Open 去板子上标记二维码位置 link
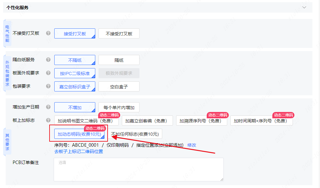This screenshot has height=188, width=320. pyautogui.click(x=79, y=151)
